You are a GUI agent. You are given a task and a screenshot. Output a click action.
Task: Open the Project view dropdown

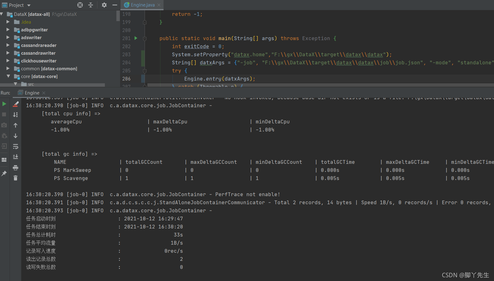pyautogui.click(x=29, y=5)
